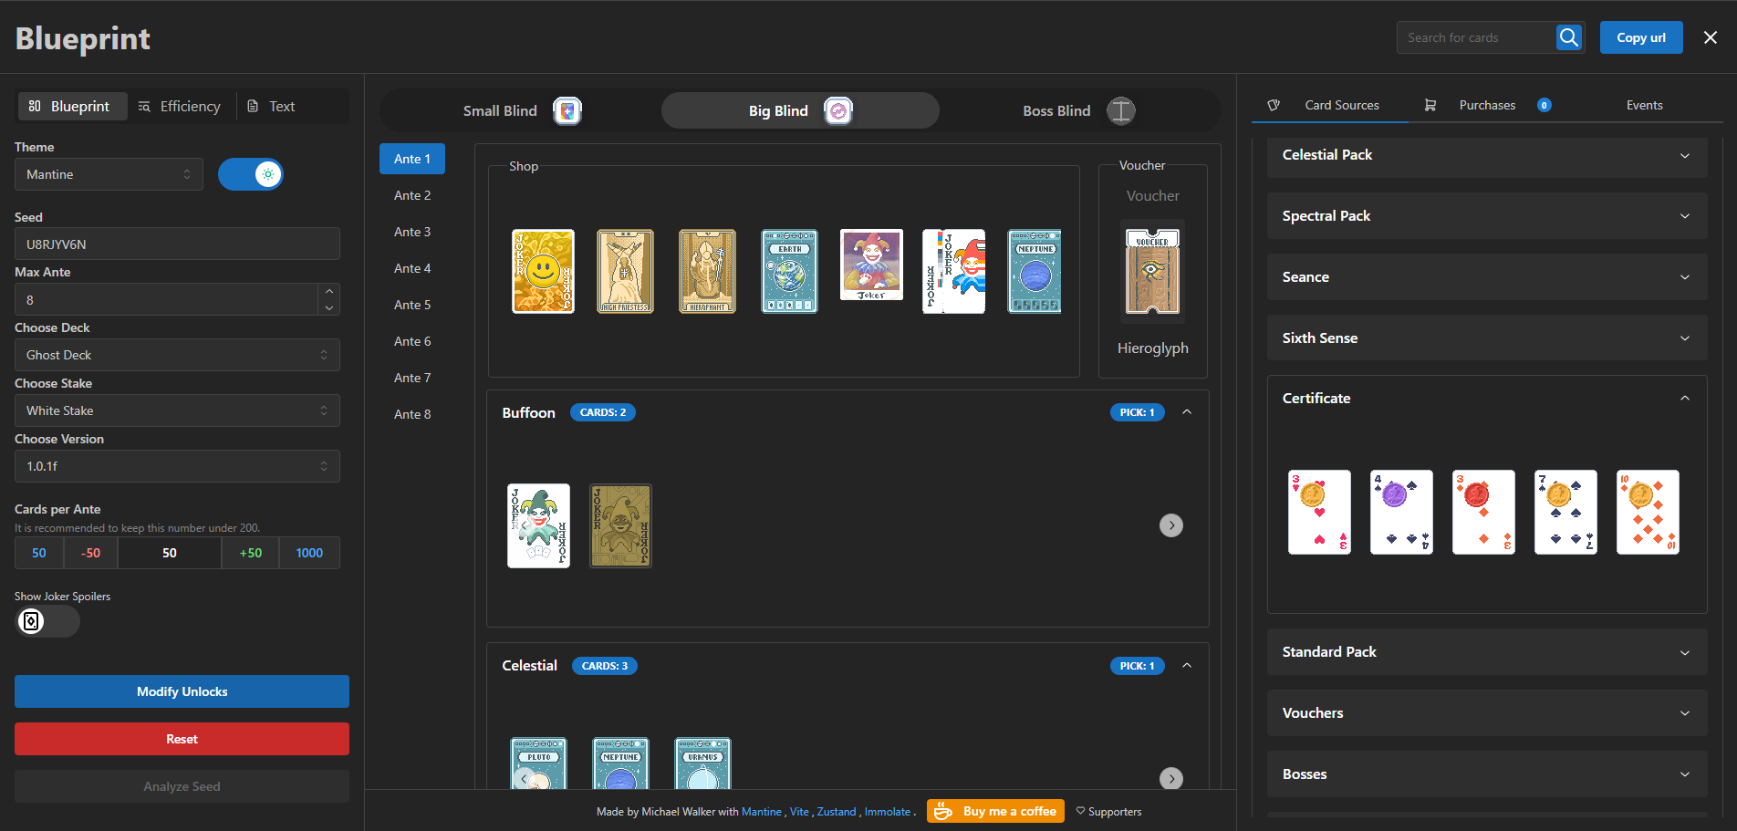Click the Max Ante increment arrow
The width and height of the screenshot is (1737, 831).
pyautogui.click(x=328, y=292)
